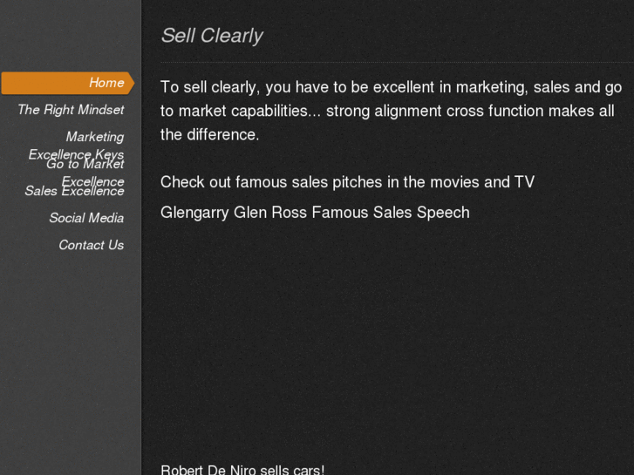The height and width of the screenshot is (475, 634).
Task: Click the Contact Us link
Action: pos(91,245)
